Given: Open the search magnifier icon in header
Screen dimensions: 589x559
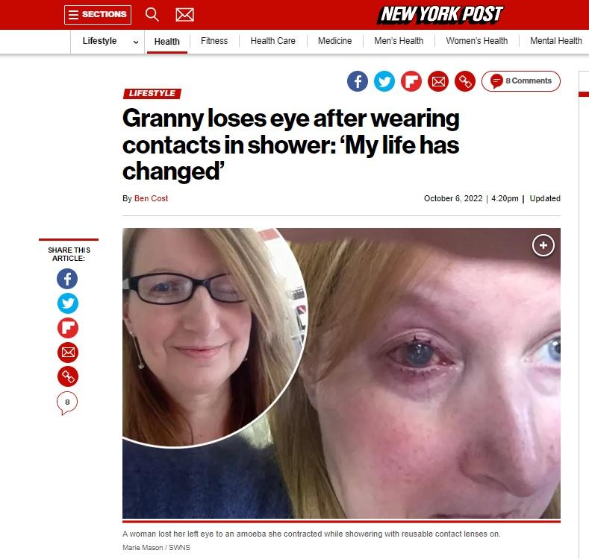Looking at the screenshot, I should coord(152,15).
